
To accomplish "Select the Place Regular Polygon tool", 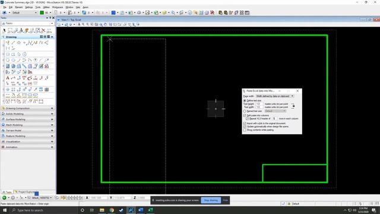I will tap(24, 54).
